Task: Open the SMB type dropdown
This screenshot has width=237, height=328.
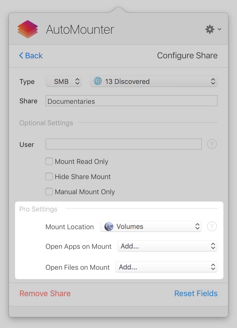Action: 64,81
